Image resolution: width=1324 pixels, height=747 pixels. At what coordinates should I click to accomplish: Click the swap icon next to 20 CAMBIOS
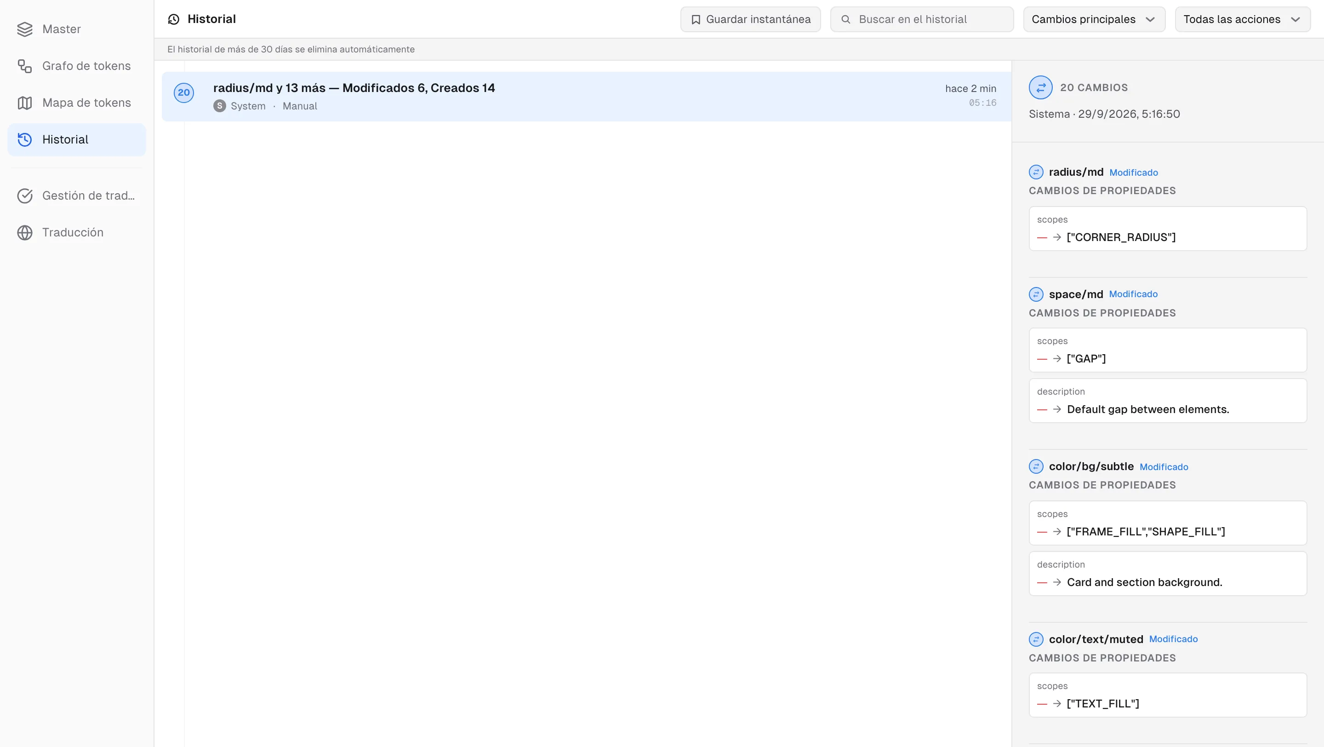[1041, 87]
